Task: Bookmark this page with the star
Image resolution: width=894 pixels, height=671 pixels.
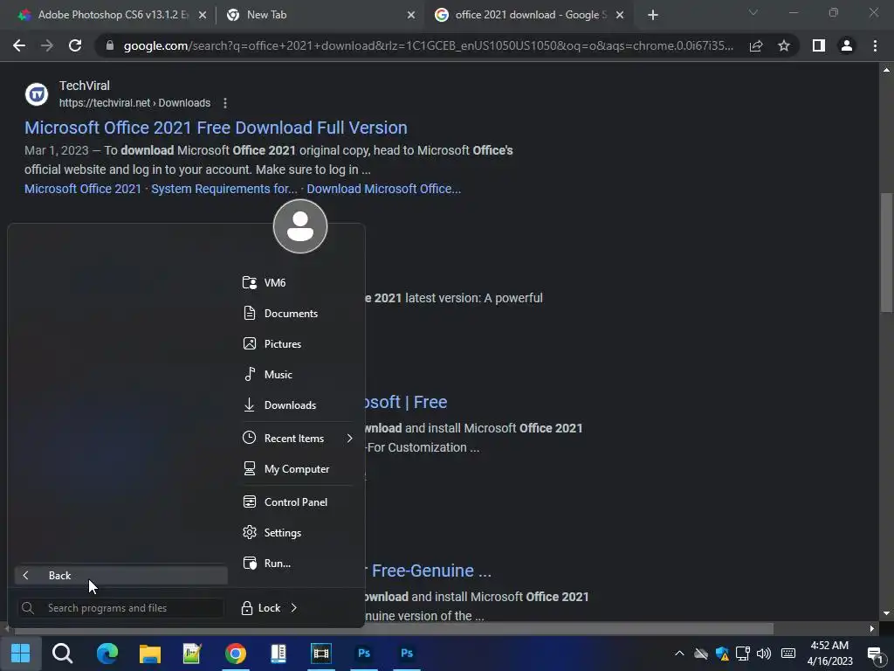Action: pos(784,45)
